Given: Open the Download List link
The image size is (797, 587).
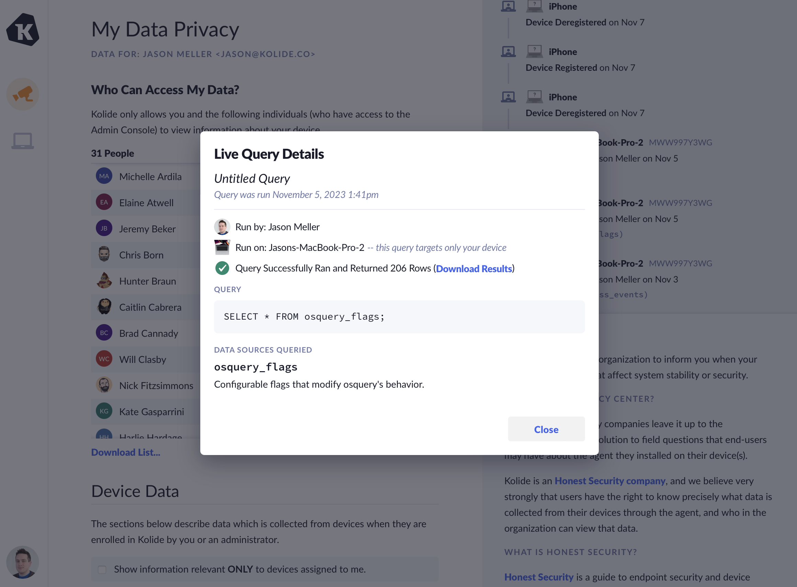Looking at the screenshot, I should (126, 452).
